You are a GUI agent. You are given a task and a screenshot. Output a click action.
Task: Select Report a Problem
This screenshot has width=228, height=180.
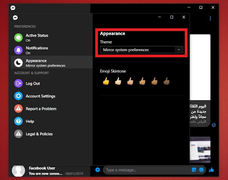coord(52,108)
